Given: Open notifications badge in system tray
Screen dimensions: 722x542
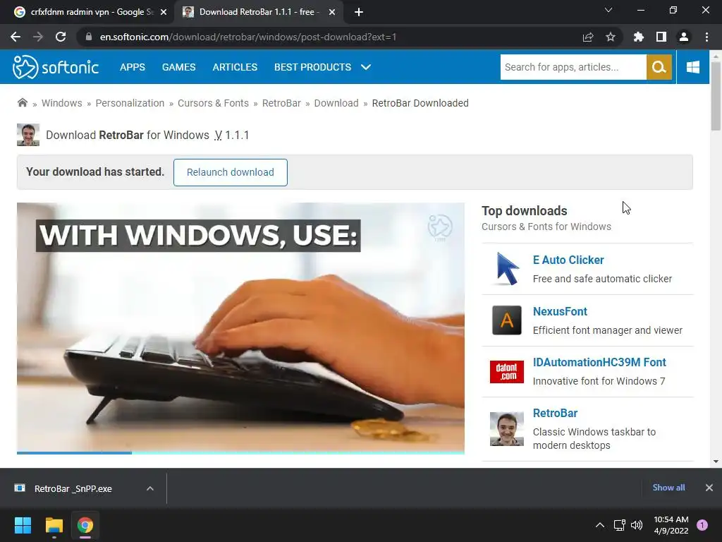Looking at the screenshot, I should (702, 525).
